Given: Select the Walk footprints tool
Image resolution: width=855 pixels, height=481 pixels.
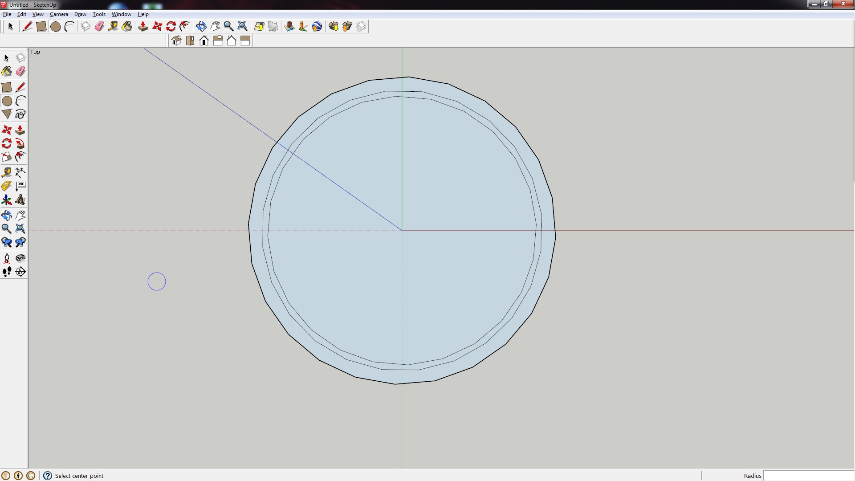Looking at the screenshot, I should [x=7, y=272].
